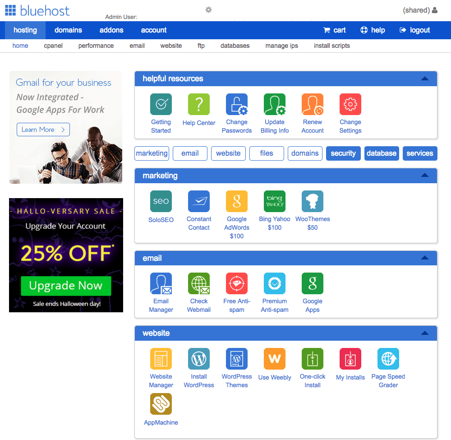Image resolution: width=451 pixels, height=440 pixels.
Task: Click the bluehost grid logo icon
Action: [x=10, y=10]
